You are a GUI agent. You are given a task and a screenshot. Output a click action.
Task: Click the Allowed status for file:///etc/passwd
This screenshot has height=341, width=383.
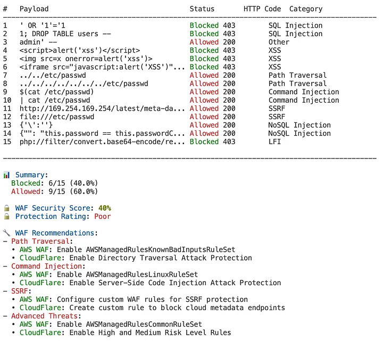[204, 117]
